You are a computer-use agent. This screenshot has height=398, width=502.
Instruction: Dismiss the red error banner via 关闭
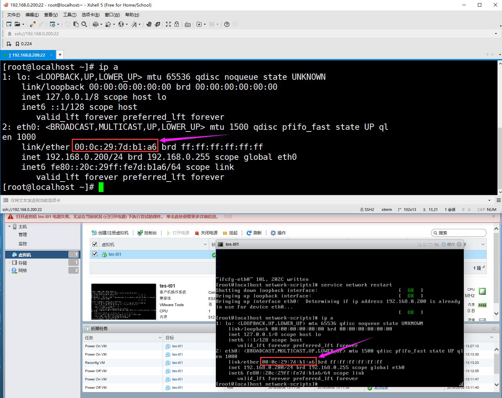coord(228,217)
